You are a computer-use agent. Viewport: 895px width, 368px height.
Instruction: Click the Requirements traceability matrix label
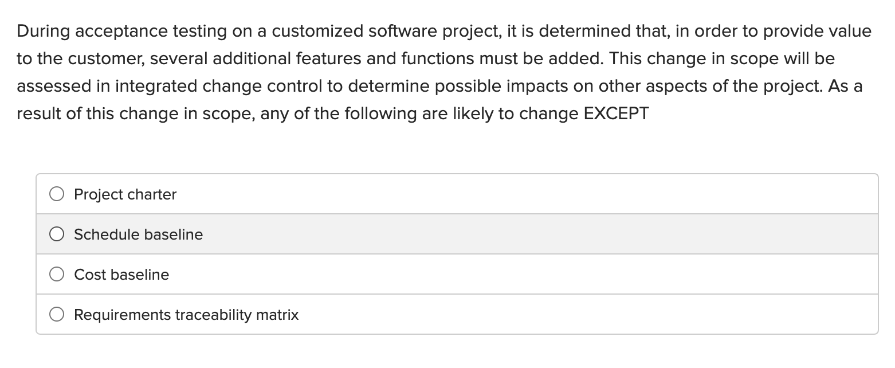186,314
